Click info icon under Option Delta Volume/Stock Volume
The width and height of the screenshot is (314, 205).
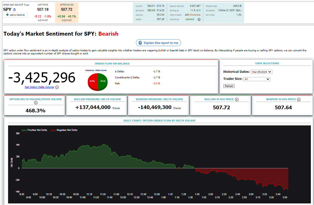[36, 102]
